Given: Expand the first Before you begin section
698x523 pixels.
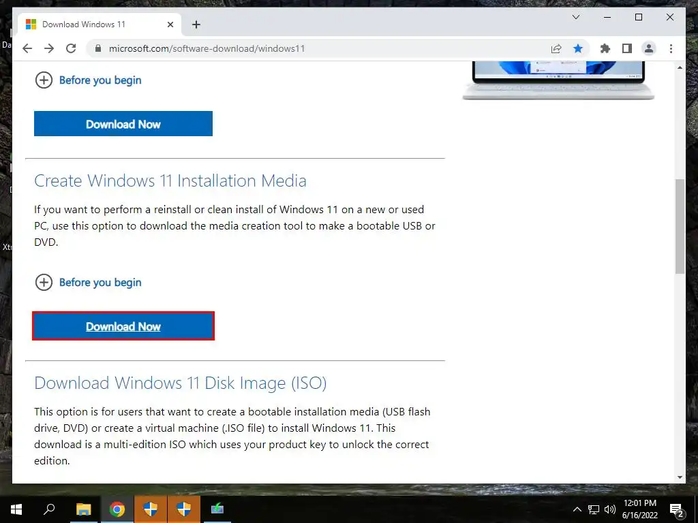Looking at the screenshot, I should tap(88, 80).
